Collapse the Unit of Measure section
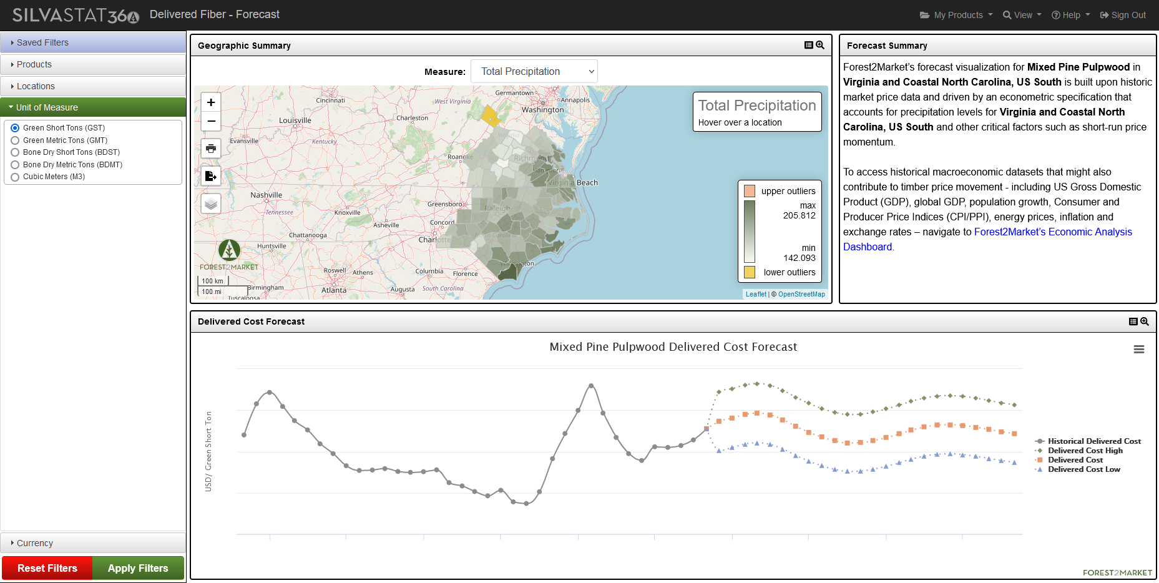This screenshot has height=583, width=1159. [93, 107]
